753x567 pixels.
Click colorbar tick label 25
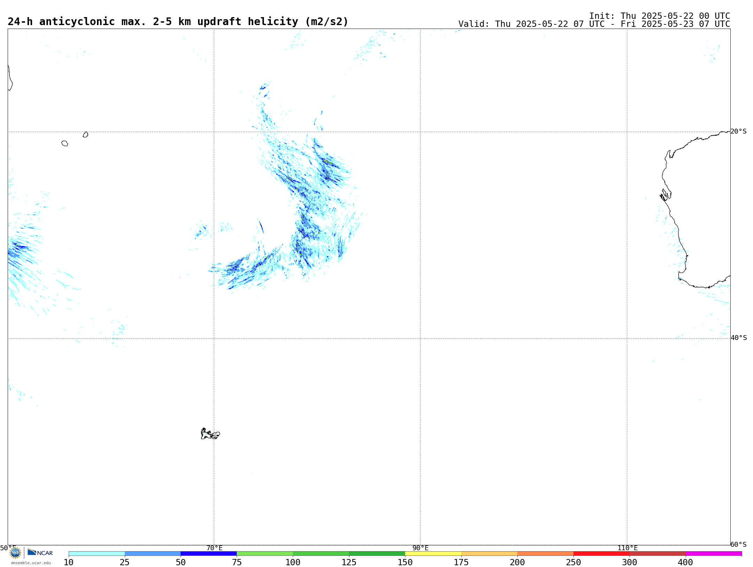click(125, 562)
